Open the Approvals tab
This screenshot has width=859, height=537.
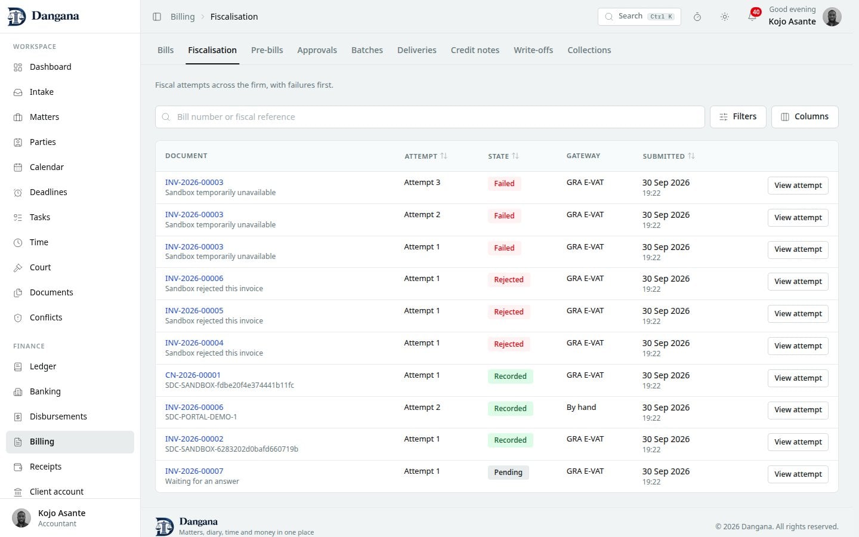coord(317,50)
